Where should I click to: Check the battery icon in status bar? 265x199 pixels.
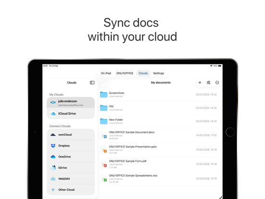(x=219, y=66)
